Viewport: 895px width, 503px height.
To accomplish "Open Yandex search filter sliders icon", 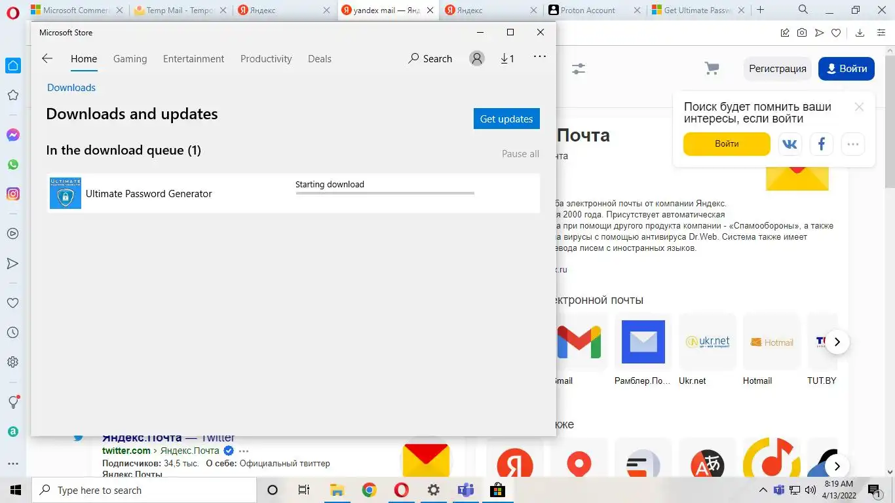I will [x=579, y=68].
